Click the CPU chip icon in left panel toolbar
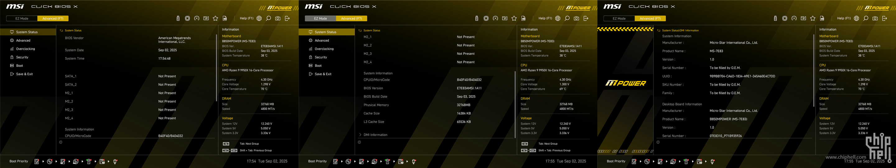 point(188,18)
